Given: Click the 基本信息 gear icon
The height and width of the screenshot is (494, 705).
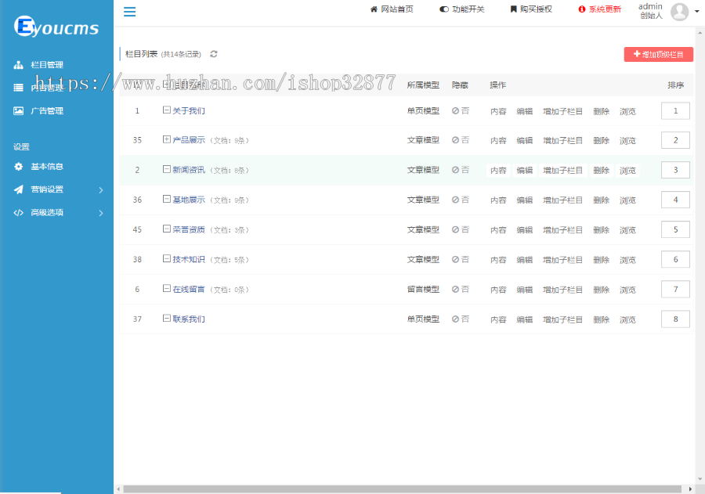Looking at the screenshot, I should pyautogui.click(x=20, y=166).
